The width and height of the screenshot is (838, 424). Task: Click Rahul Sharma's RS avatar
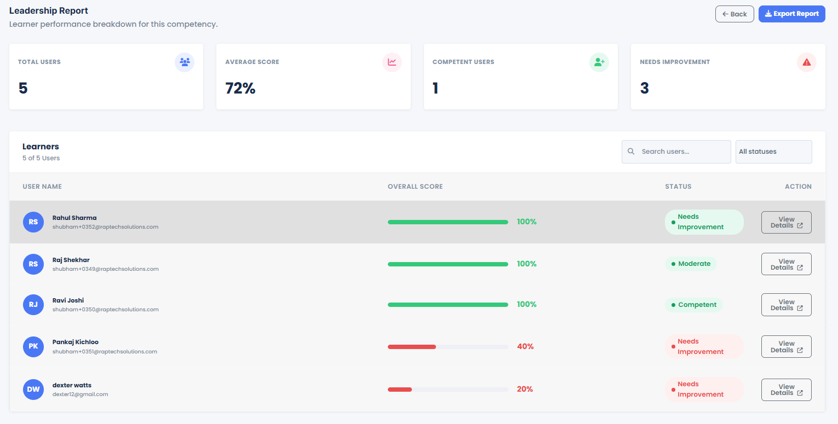(x=33, y=222)
